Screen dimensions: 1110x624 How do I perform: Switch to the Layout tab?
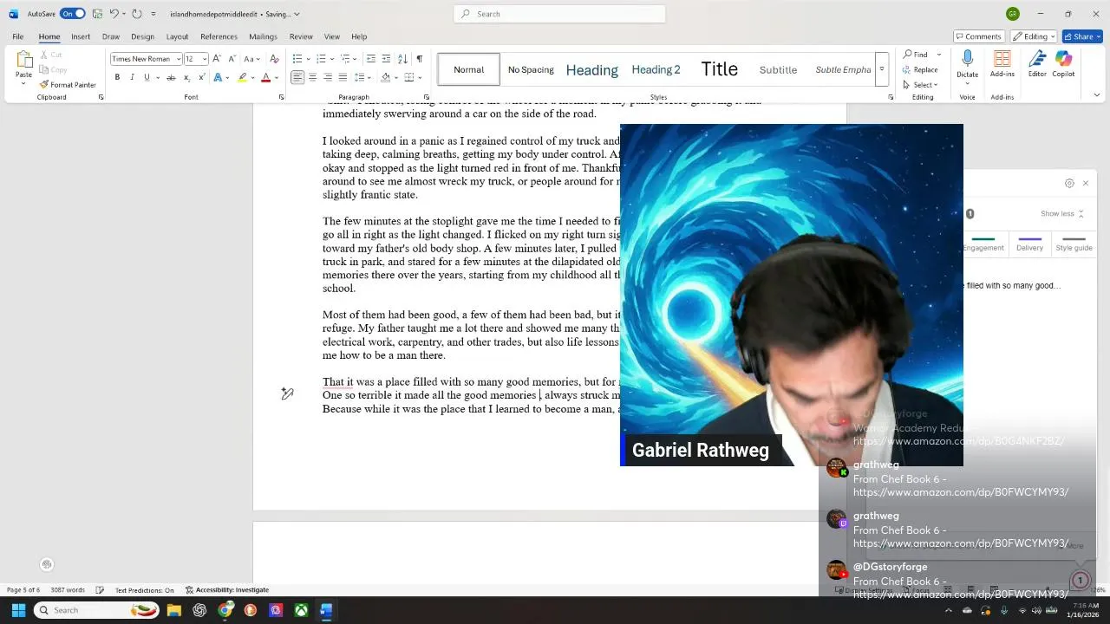177,36
